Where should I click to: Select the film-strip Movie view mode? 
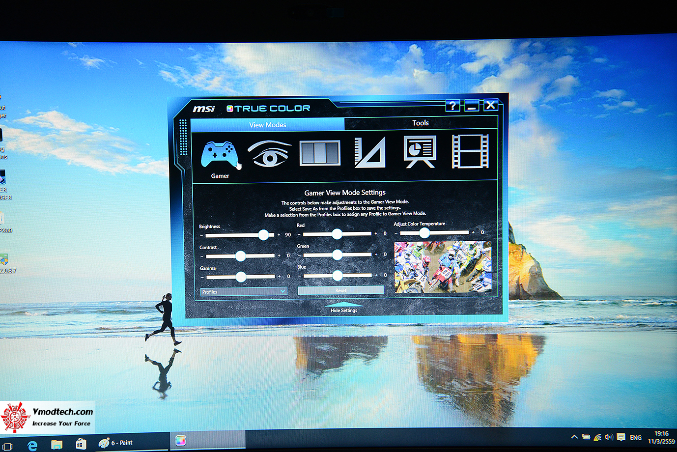coord(470,151)
